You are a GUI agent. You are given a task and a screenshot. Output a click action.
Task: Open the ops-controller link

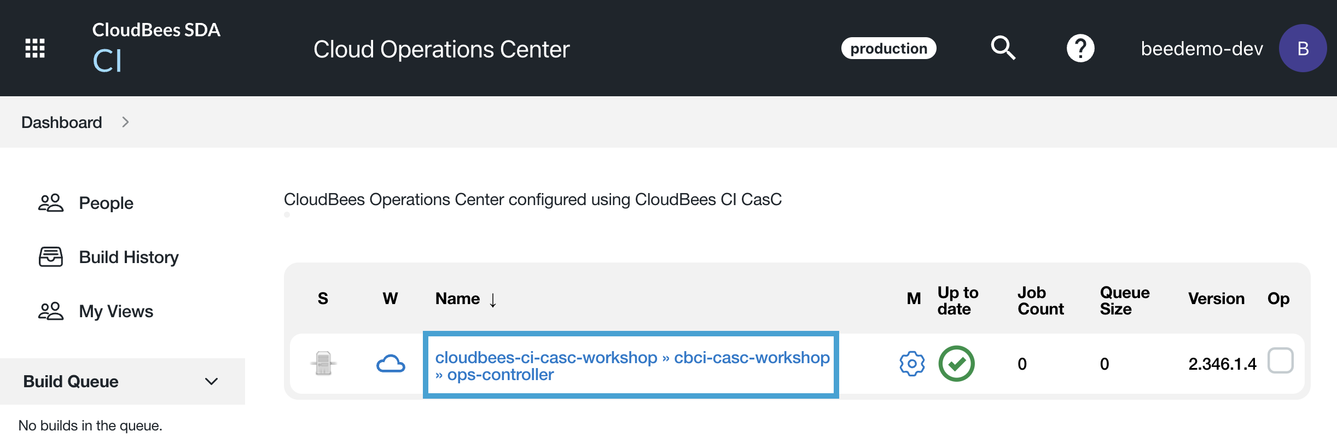[500, 375]
